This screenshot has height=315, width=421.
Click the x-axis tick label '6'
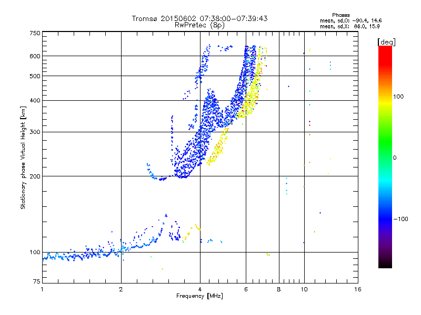[246, 289]
